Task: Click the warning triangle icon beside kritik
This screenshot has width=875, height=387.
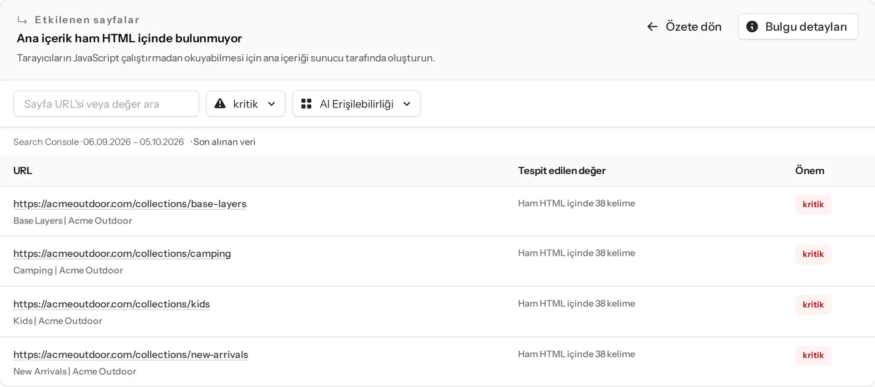Action: point(220,104)
